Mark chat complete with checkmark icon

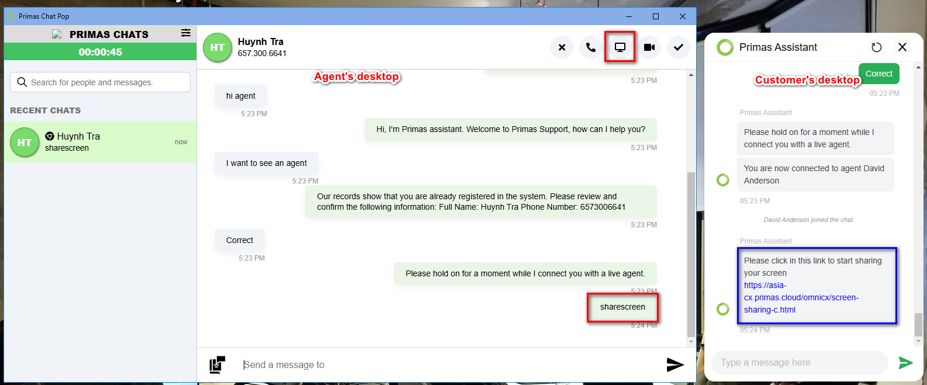point(678,47)
